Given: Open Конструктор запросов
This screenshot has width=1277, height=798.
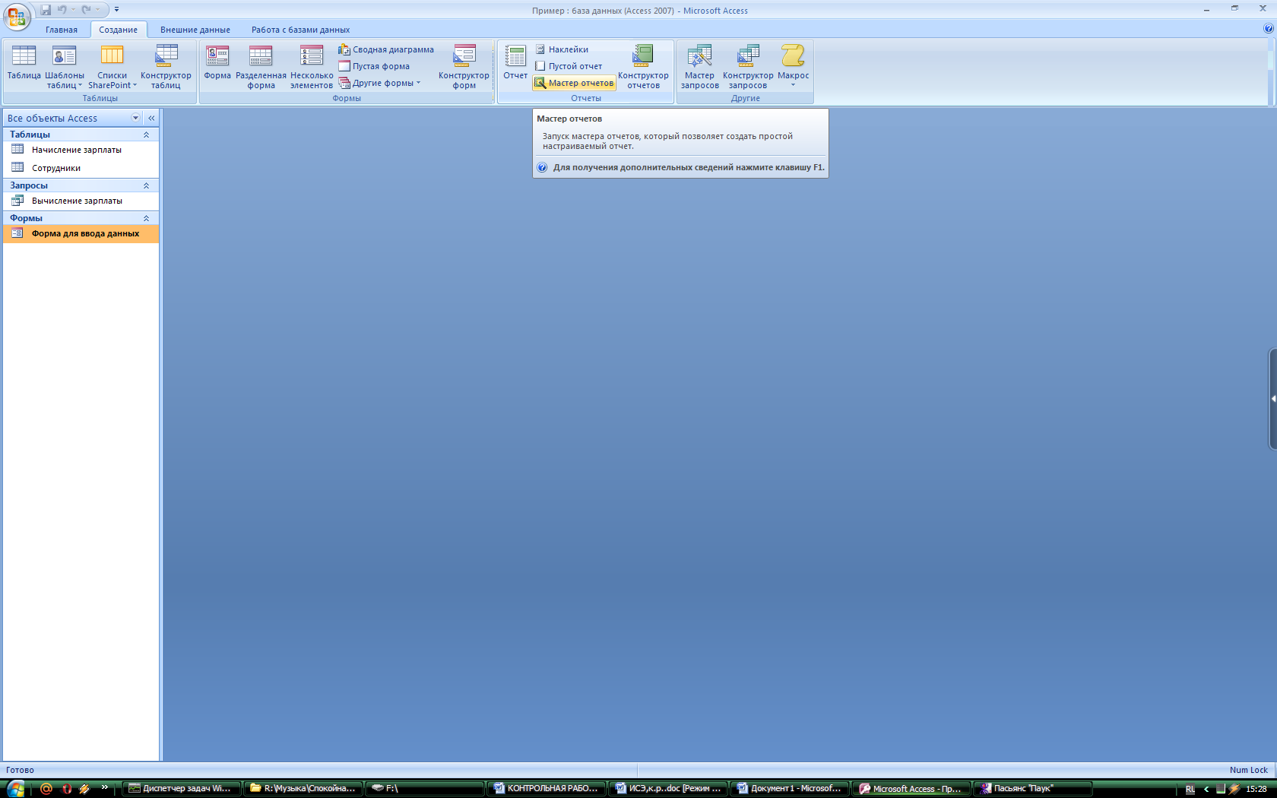Looking at the screenshot, I should 748,67.
